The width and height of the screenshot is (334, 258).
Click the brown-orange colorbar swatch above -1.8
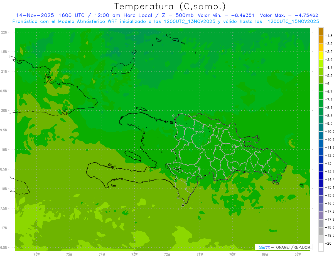coord(321,32)
